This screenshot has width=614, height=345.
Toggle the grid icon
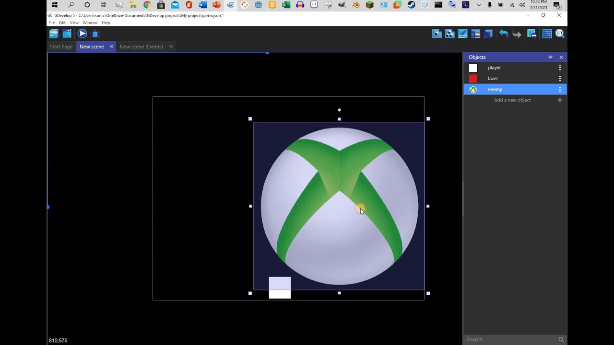click(x=547, y=34)
